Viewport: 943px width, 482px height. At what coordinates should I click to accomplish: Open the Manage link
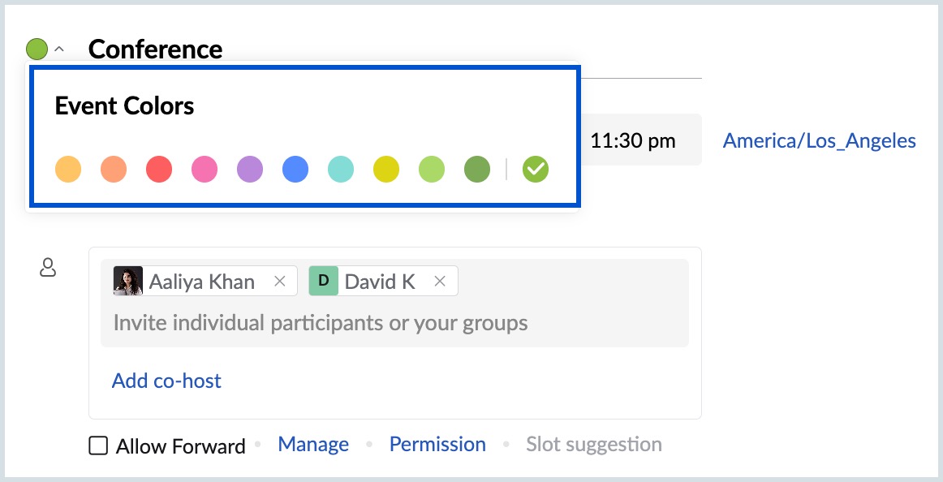click(x=313, y=445)
